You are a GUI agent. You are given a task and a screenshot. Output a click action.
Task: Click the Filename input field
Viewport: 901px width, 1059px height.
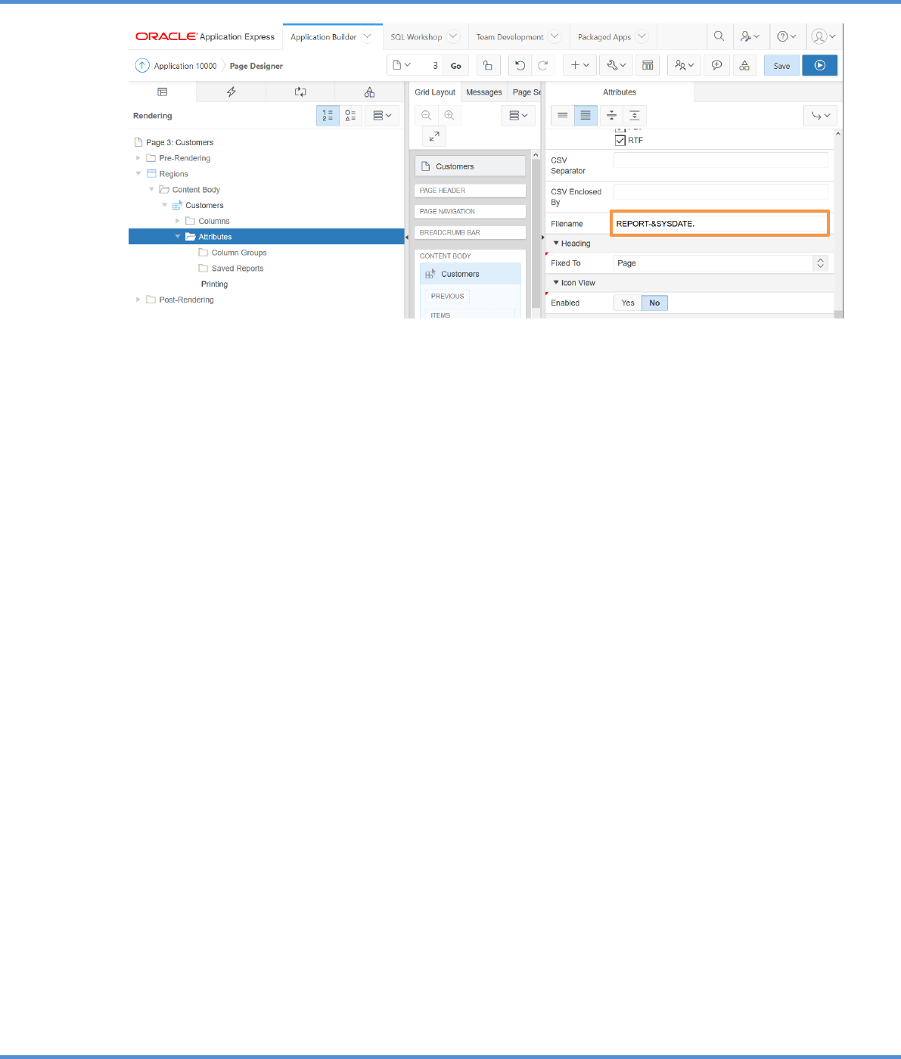click(x=721, y=224)
